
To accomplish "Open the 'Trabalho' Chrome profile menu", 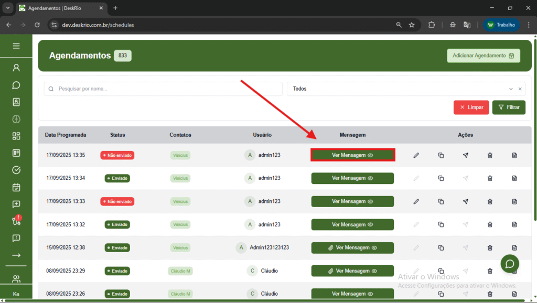I will click(501, 25).
